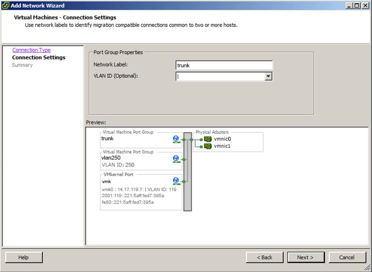This screenshot has height=272, width=372.
Task: Select the vmnic0 physical adapter icon
Action: (x=208, y=139)
